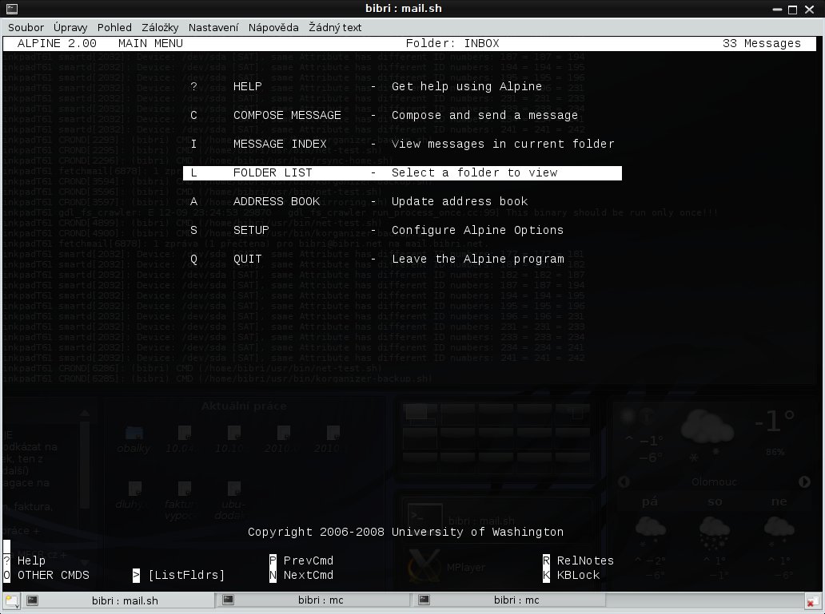The height and width of the screenshot is (614, 825).
Task: Open the Záložky menu
Action: (x=160, y=27)
